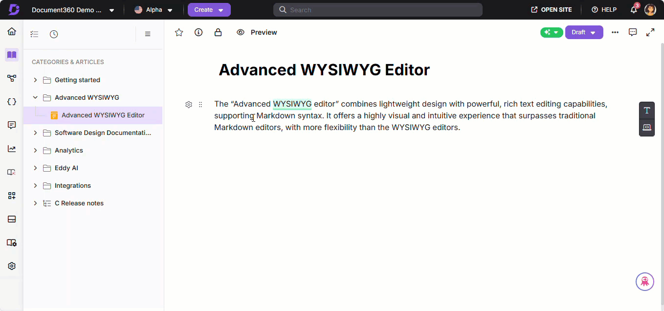This screenshot has height=311, width=664.
Task: Open the Eddy AI assistant bubble
Action: (644, 282)
